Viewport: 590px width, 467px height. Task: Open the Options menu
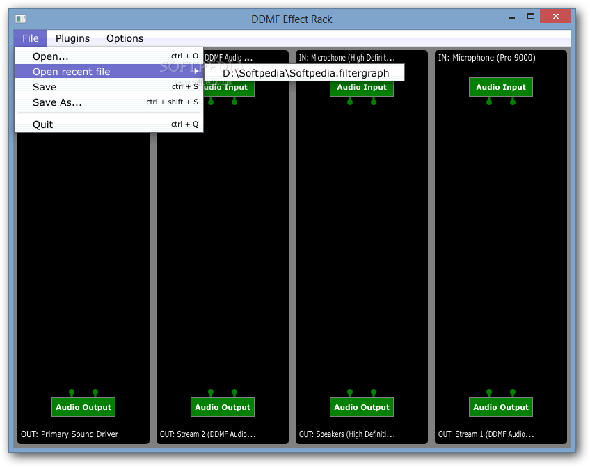[125, 38]
